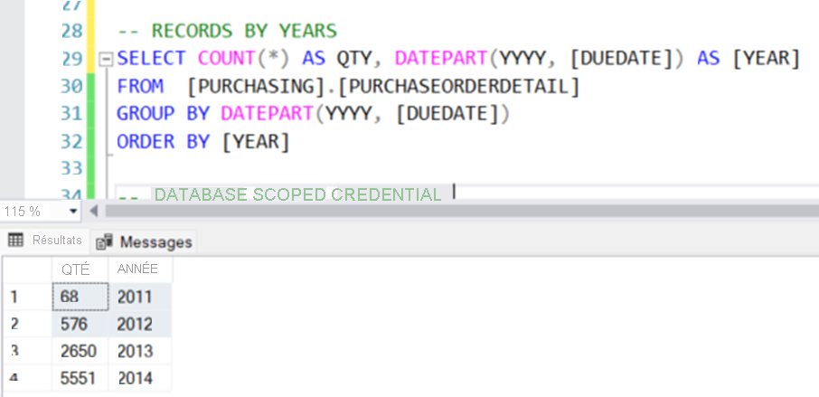Select row header 2 in results

click(x=27, y=324)
